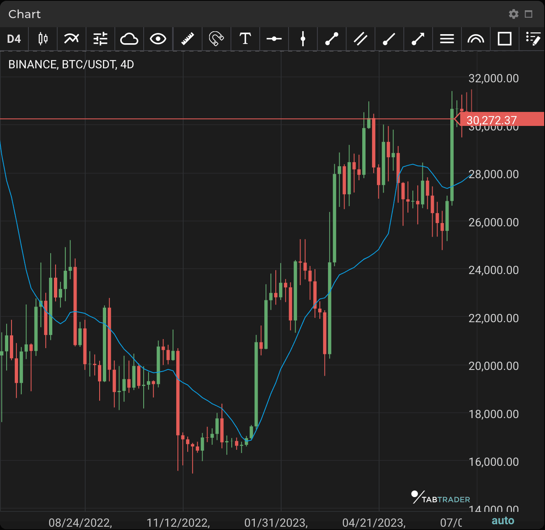Viewport: 545px width, 530px height.
Task: Select the rectangle drawing tool
Action: pos(504,39)
